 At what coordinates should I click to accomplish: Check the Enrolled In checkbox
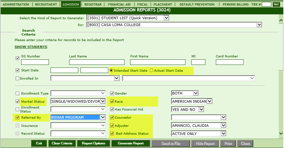pos(17,79)
